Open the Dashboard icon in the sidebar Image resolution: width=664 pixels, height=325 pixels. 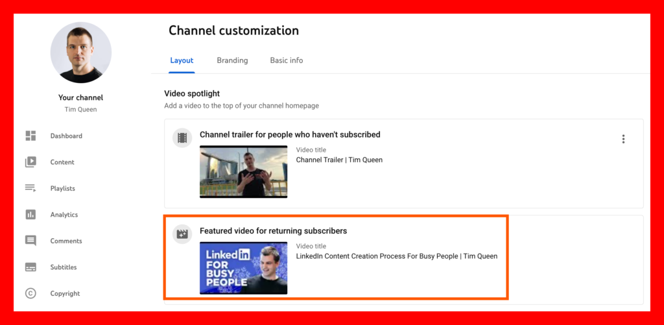point(30,136)
